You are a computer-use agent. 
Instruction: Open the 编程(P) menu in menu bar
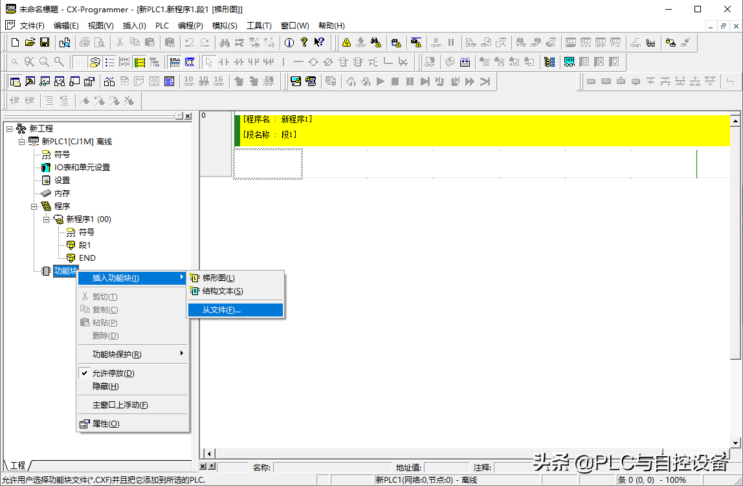[190, 26]
